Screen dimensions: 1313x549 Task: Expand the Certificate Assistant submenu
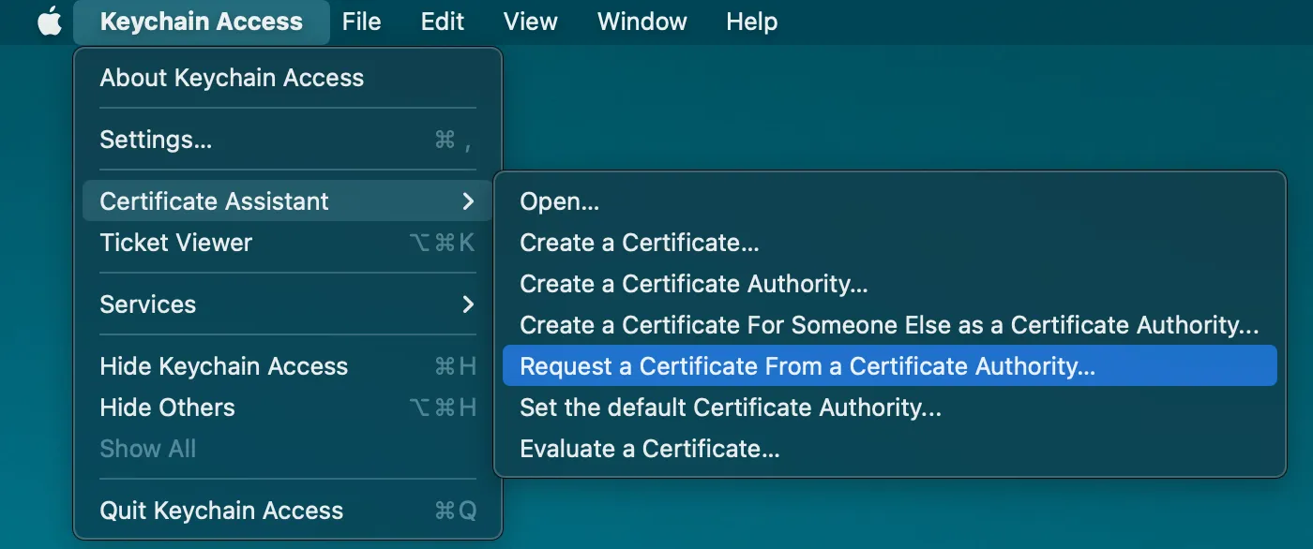click(x=288, y=201)
